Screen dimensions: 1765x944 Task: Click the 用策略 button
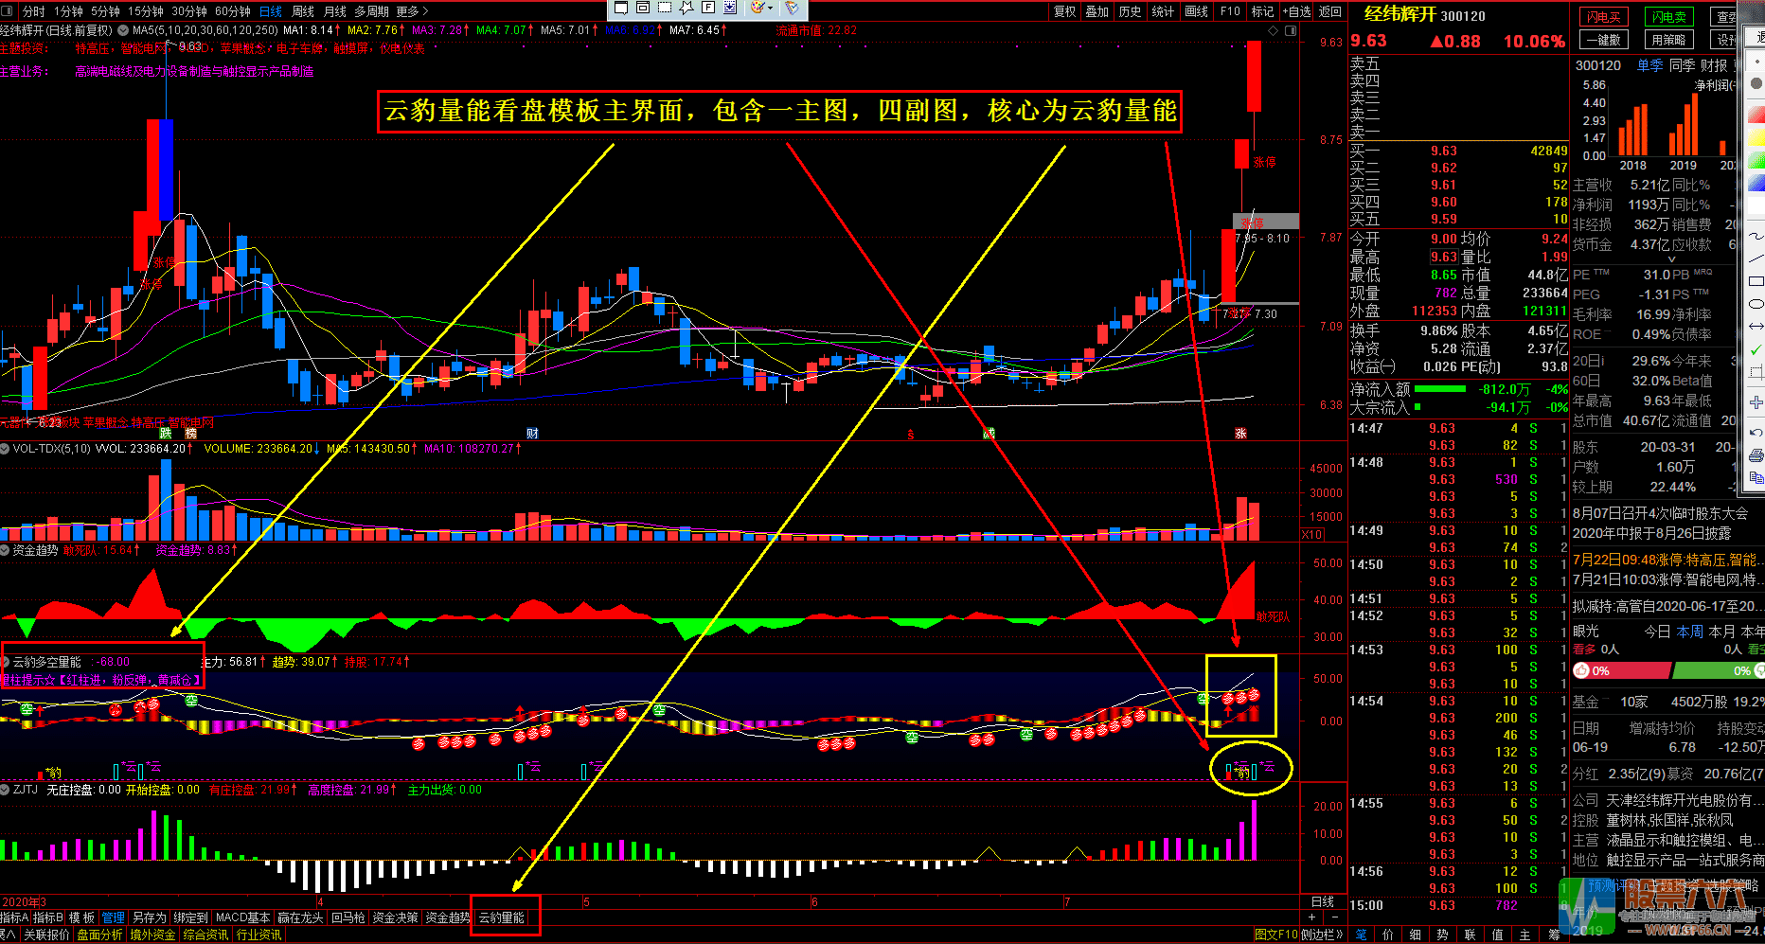point(1668,40)
